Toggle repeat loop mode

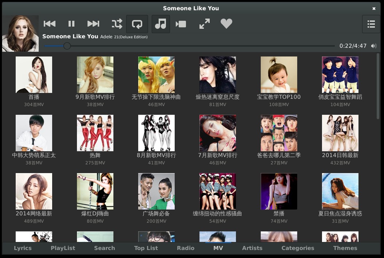137,24
